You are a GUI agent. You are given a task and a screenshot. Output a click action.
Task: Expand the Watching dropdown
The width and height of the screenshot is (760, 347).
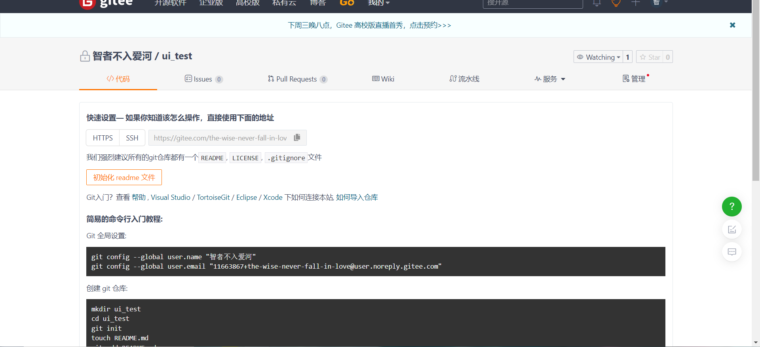(x=598, y=57)
